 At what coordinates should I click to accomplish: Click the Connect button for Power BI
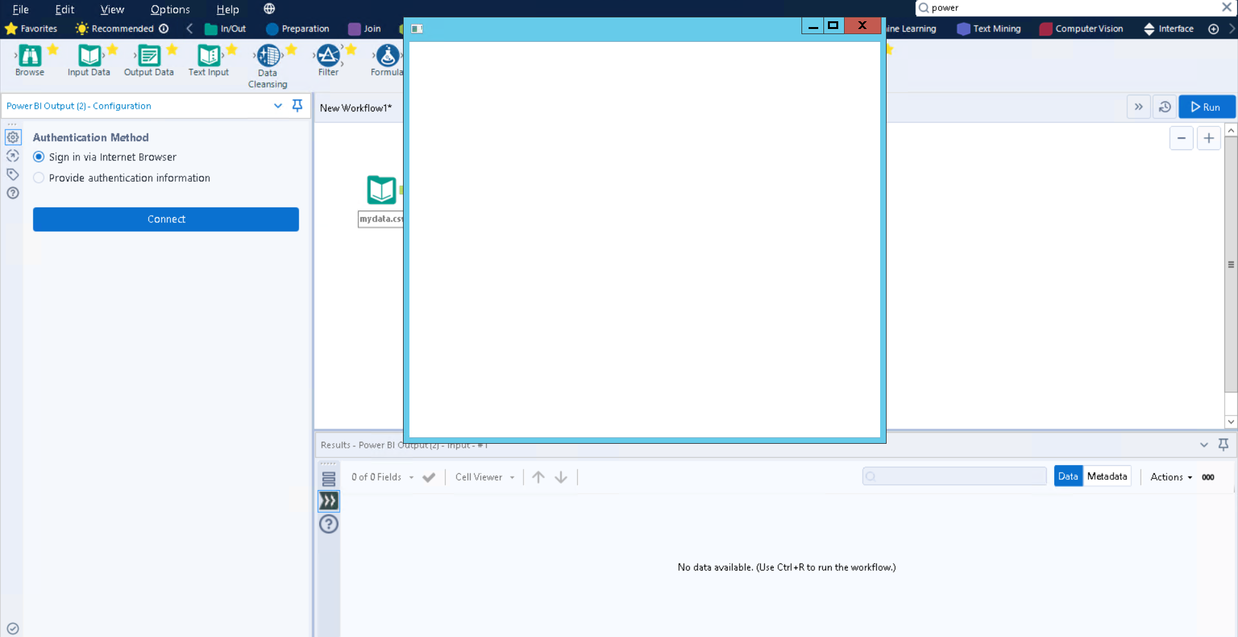(x=166, y=219)
